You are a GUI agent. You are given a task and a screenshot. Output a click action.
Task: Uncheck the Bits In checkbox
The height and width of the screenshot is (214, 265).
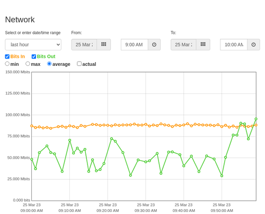click(x=7, y=56)
